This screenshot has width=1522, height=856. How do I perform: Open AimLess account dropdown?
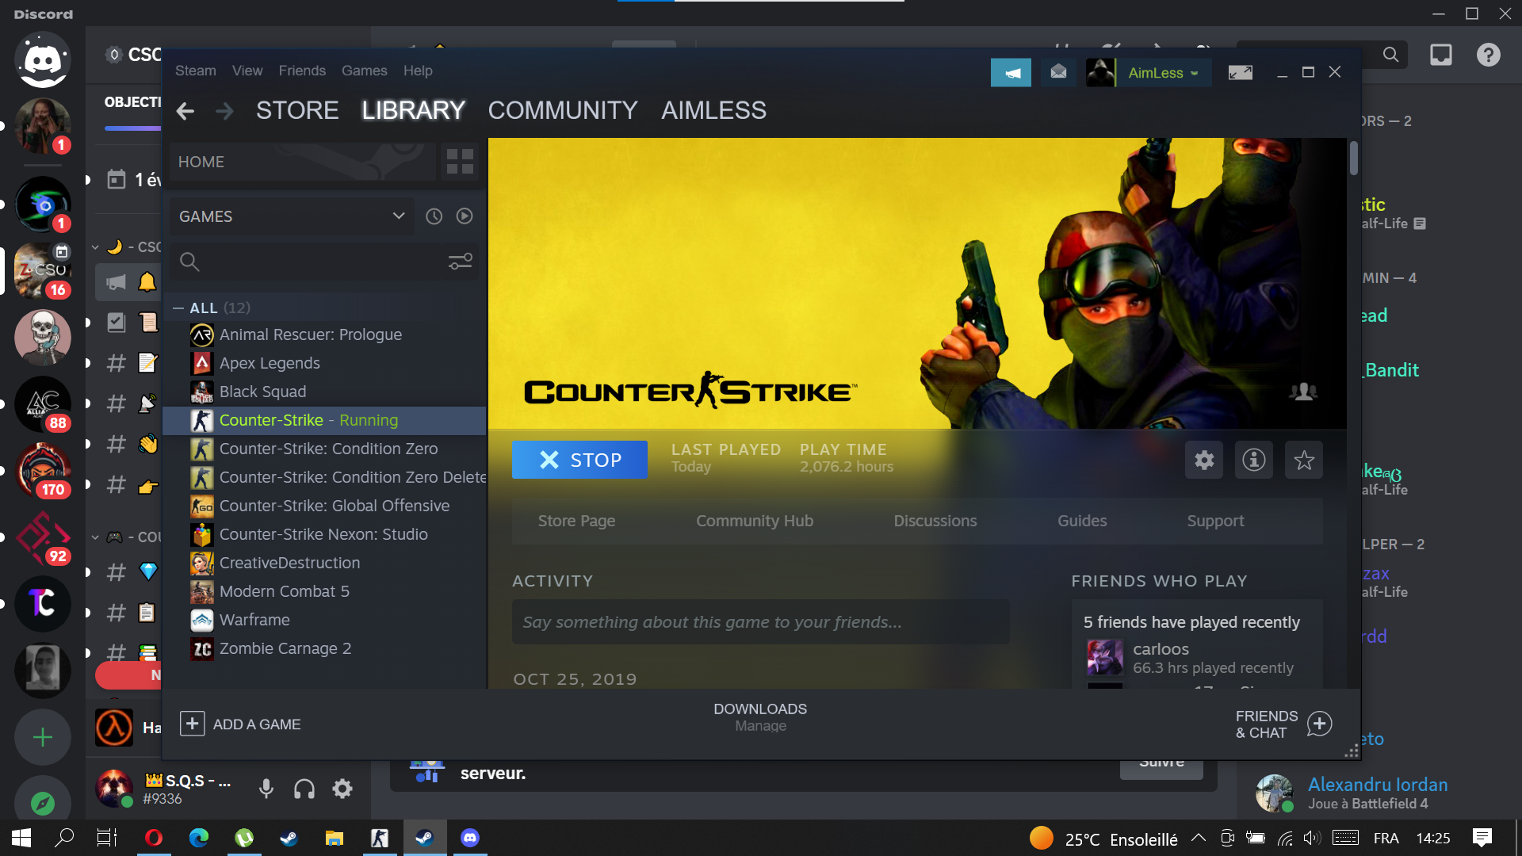[1163, 73]
